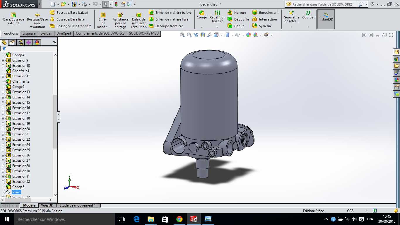400x225 pixels.
Task: Open Courbes dropdown arrow
Action: click(308, 27)
